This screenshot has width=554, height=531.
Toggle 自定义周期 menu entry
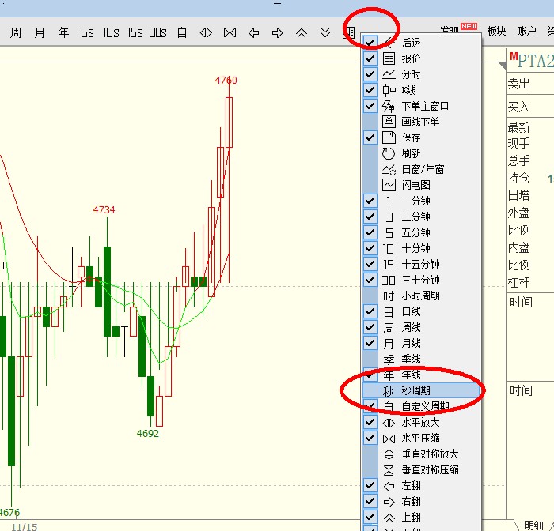pos(421,406)
